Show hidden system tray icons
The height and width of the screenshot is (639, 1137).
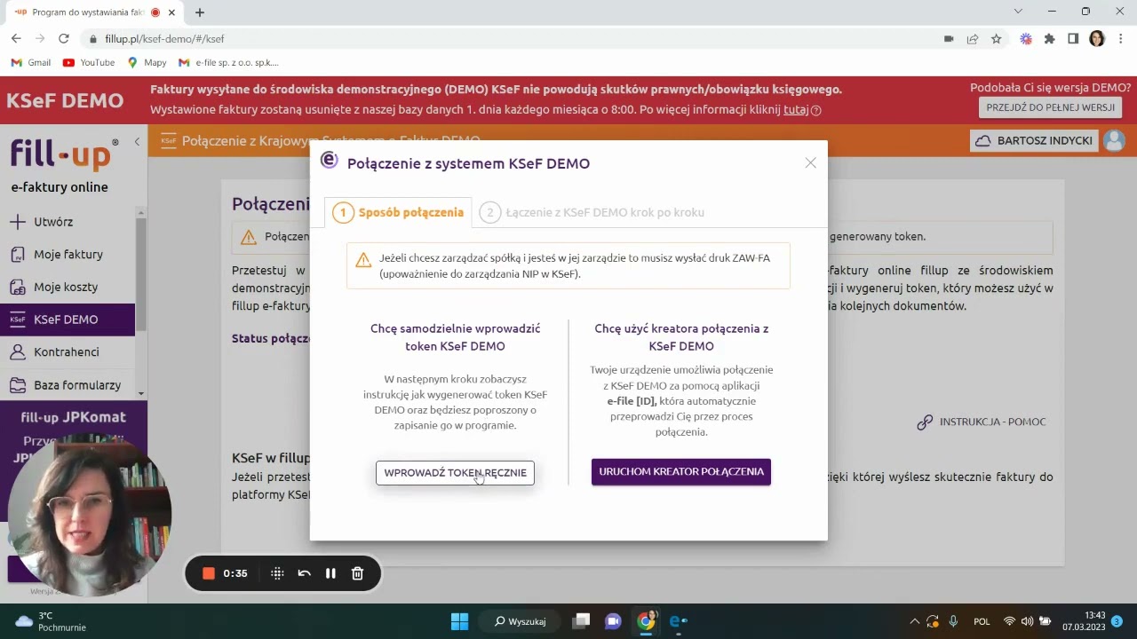[914, 621]
